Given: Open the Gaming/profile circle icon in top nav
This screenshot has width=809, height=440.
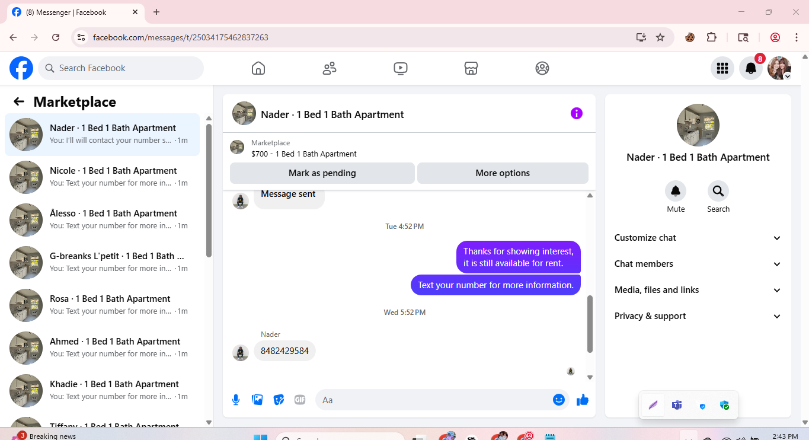Looking at the screenshot, I should (542, 68).
